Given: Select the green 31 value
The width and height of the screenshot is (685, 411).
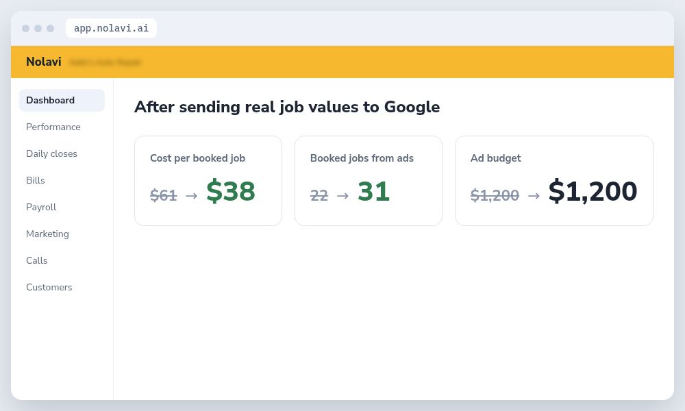Looking at the screenshot, I should tap(373, 191).
